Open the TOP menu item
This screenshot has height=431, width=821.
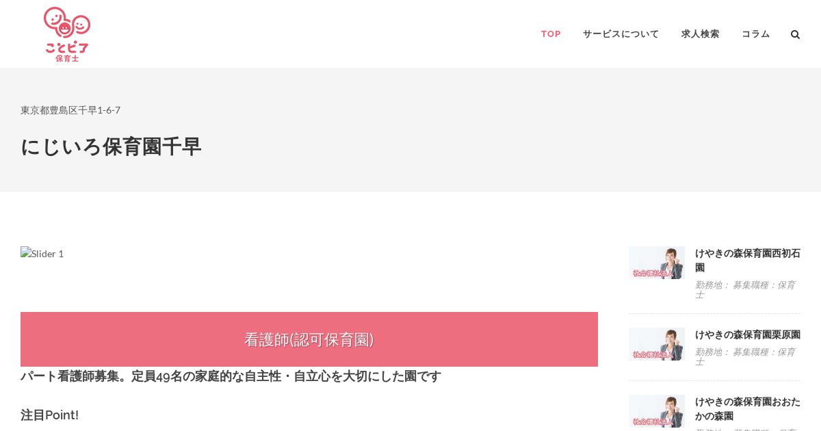(x=551, y=34)
